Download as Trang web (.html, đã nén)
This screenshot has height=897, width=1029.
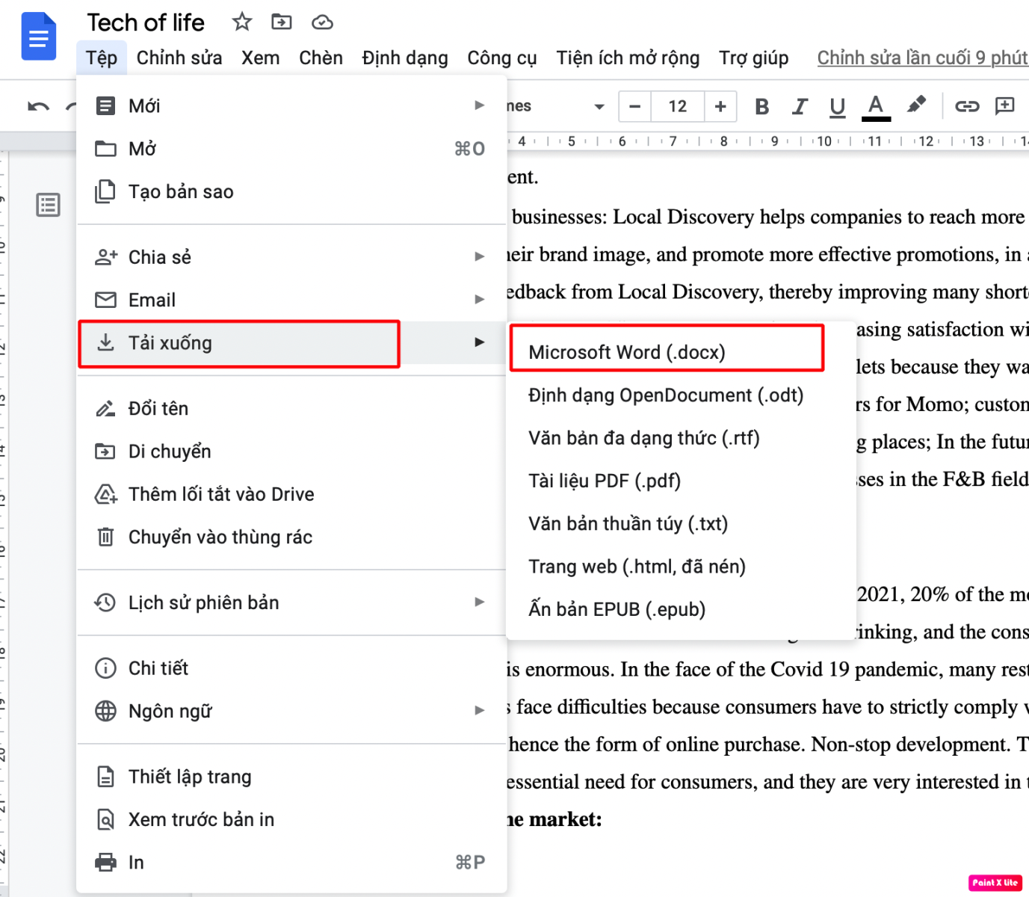point(681,566)
